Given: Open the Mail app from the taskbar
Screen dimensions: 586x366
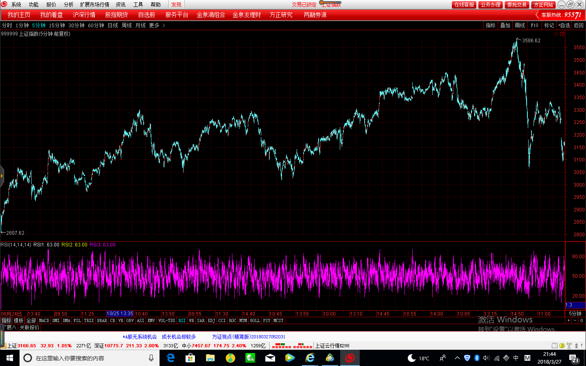Looking at the screenshot, I should point(270,358).
